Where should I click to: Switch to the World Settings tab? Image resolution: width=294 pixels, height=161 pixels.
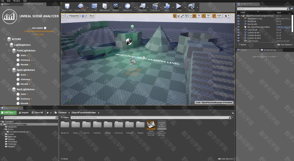[269, 50]
